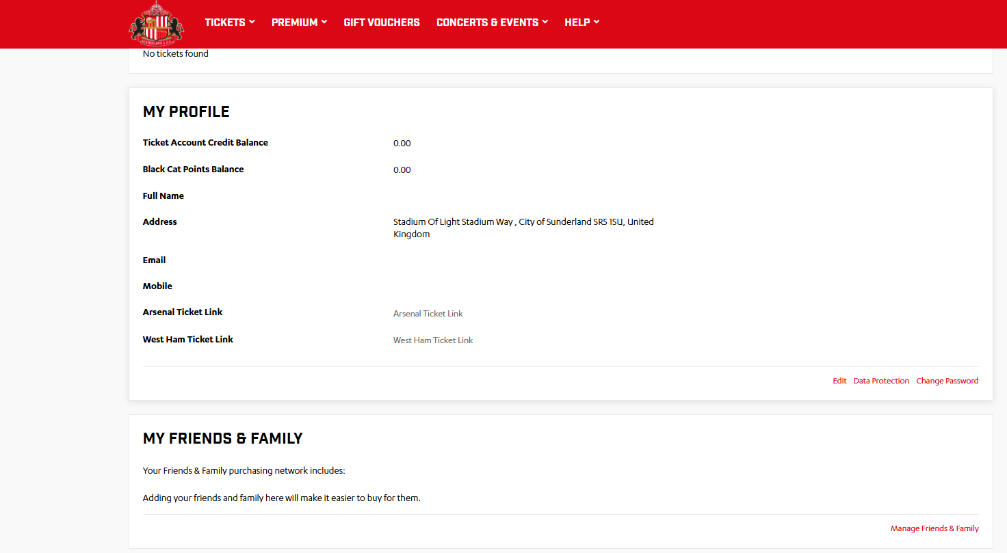Open the Concerts & Events menu label
This screenshot has width=1007, height=553.
click(x=487, y=23)
